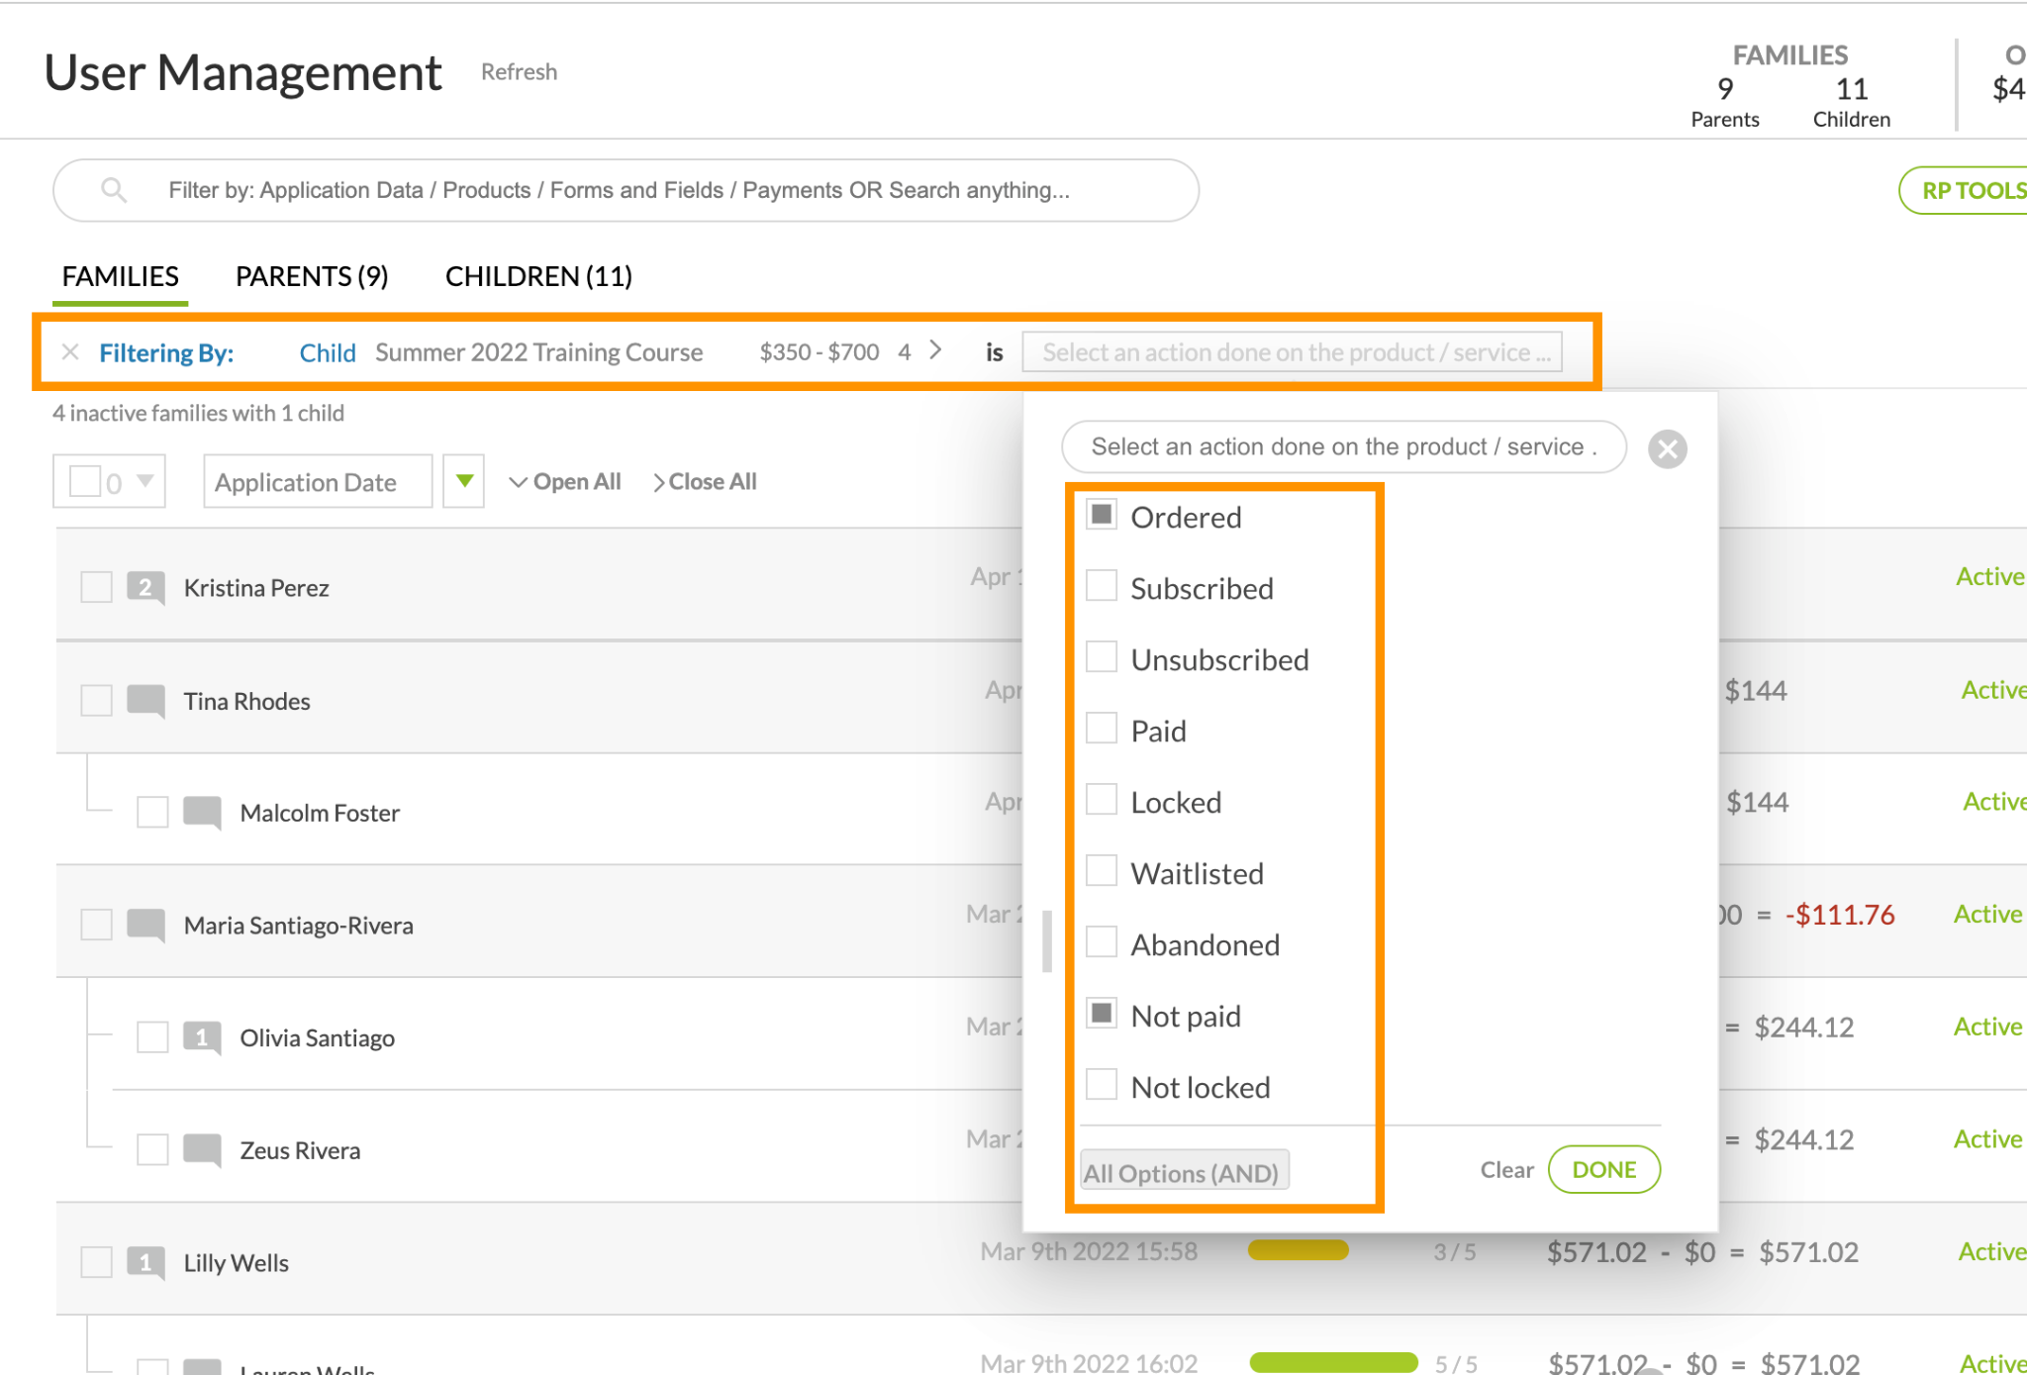Image resolution: width=2027 pixels, height=1375 pixels.
Task: Open Kristina Perez's message bubble icon
Action: [x=145, y=588]
